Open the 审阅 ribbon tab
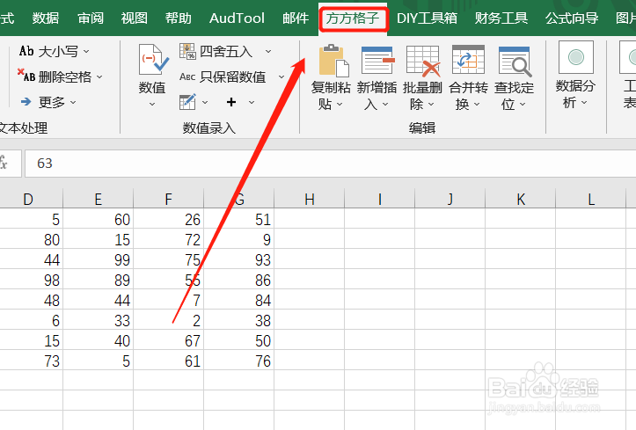 tap(90, 18)
